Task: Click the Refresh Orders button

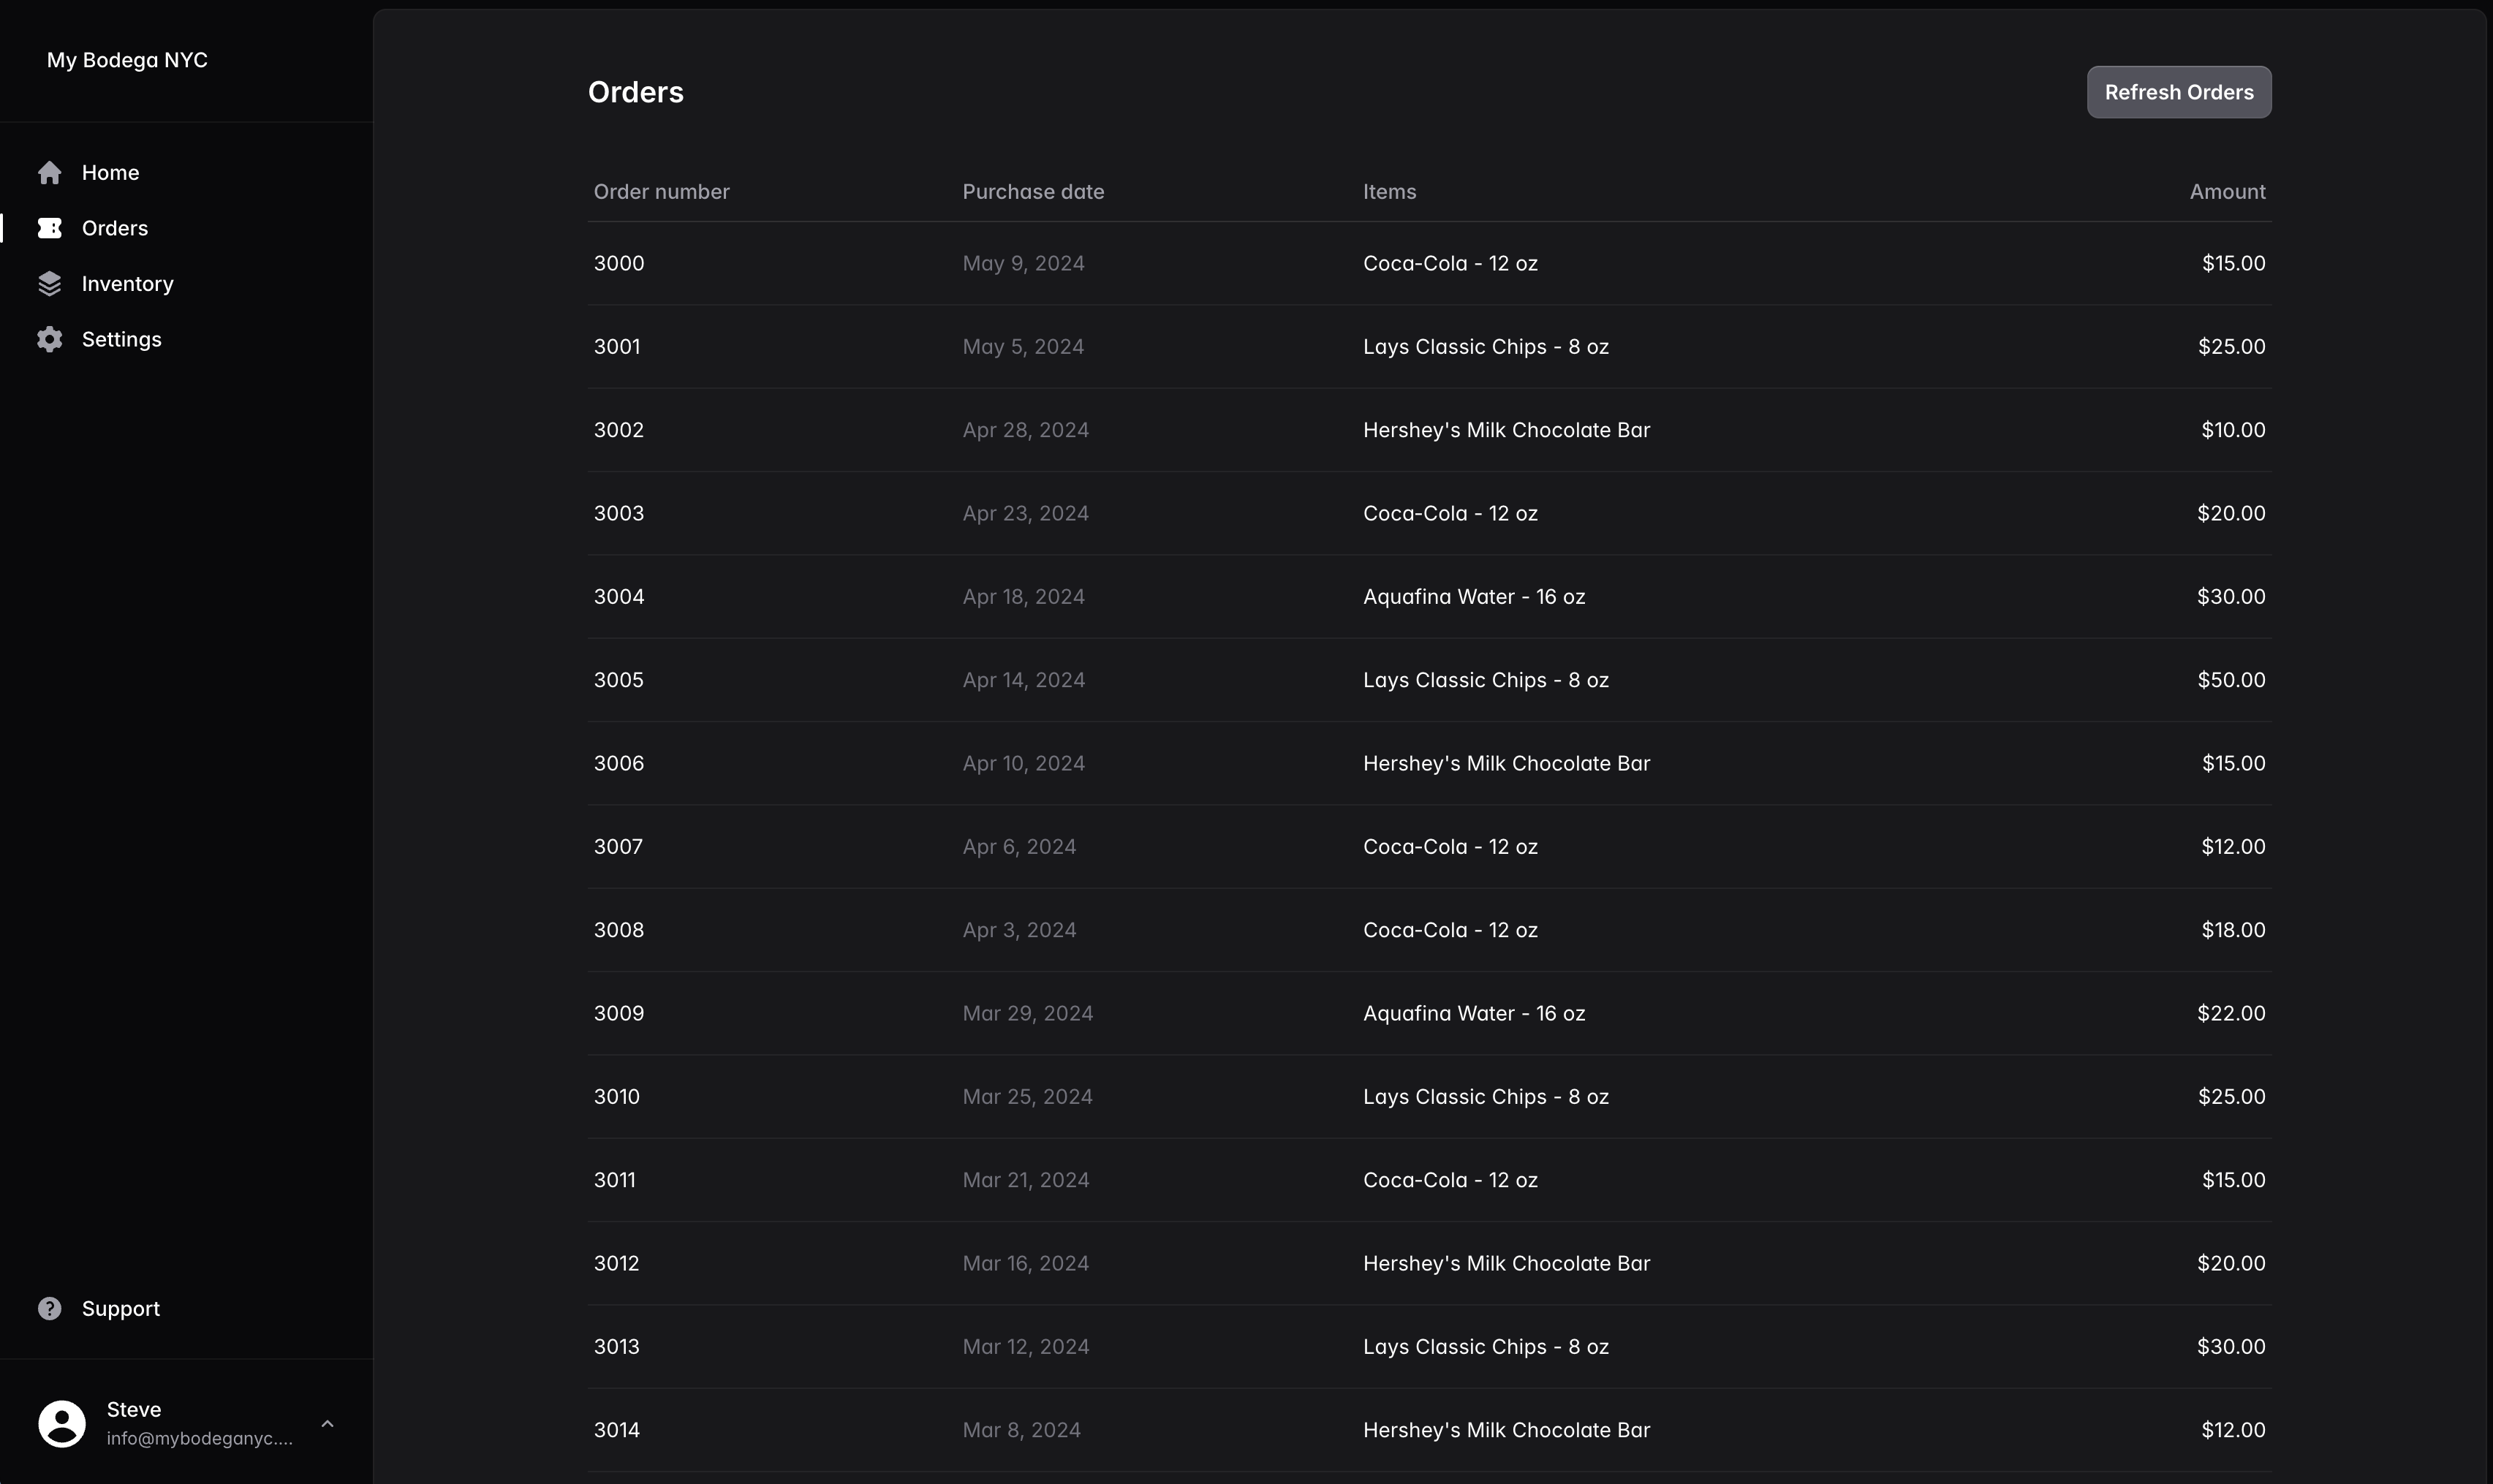Action: [2178, 92]
